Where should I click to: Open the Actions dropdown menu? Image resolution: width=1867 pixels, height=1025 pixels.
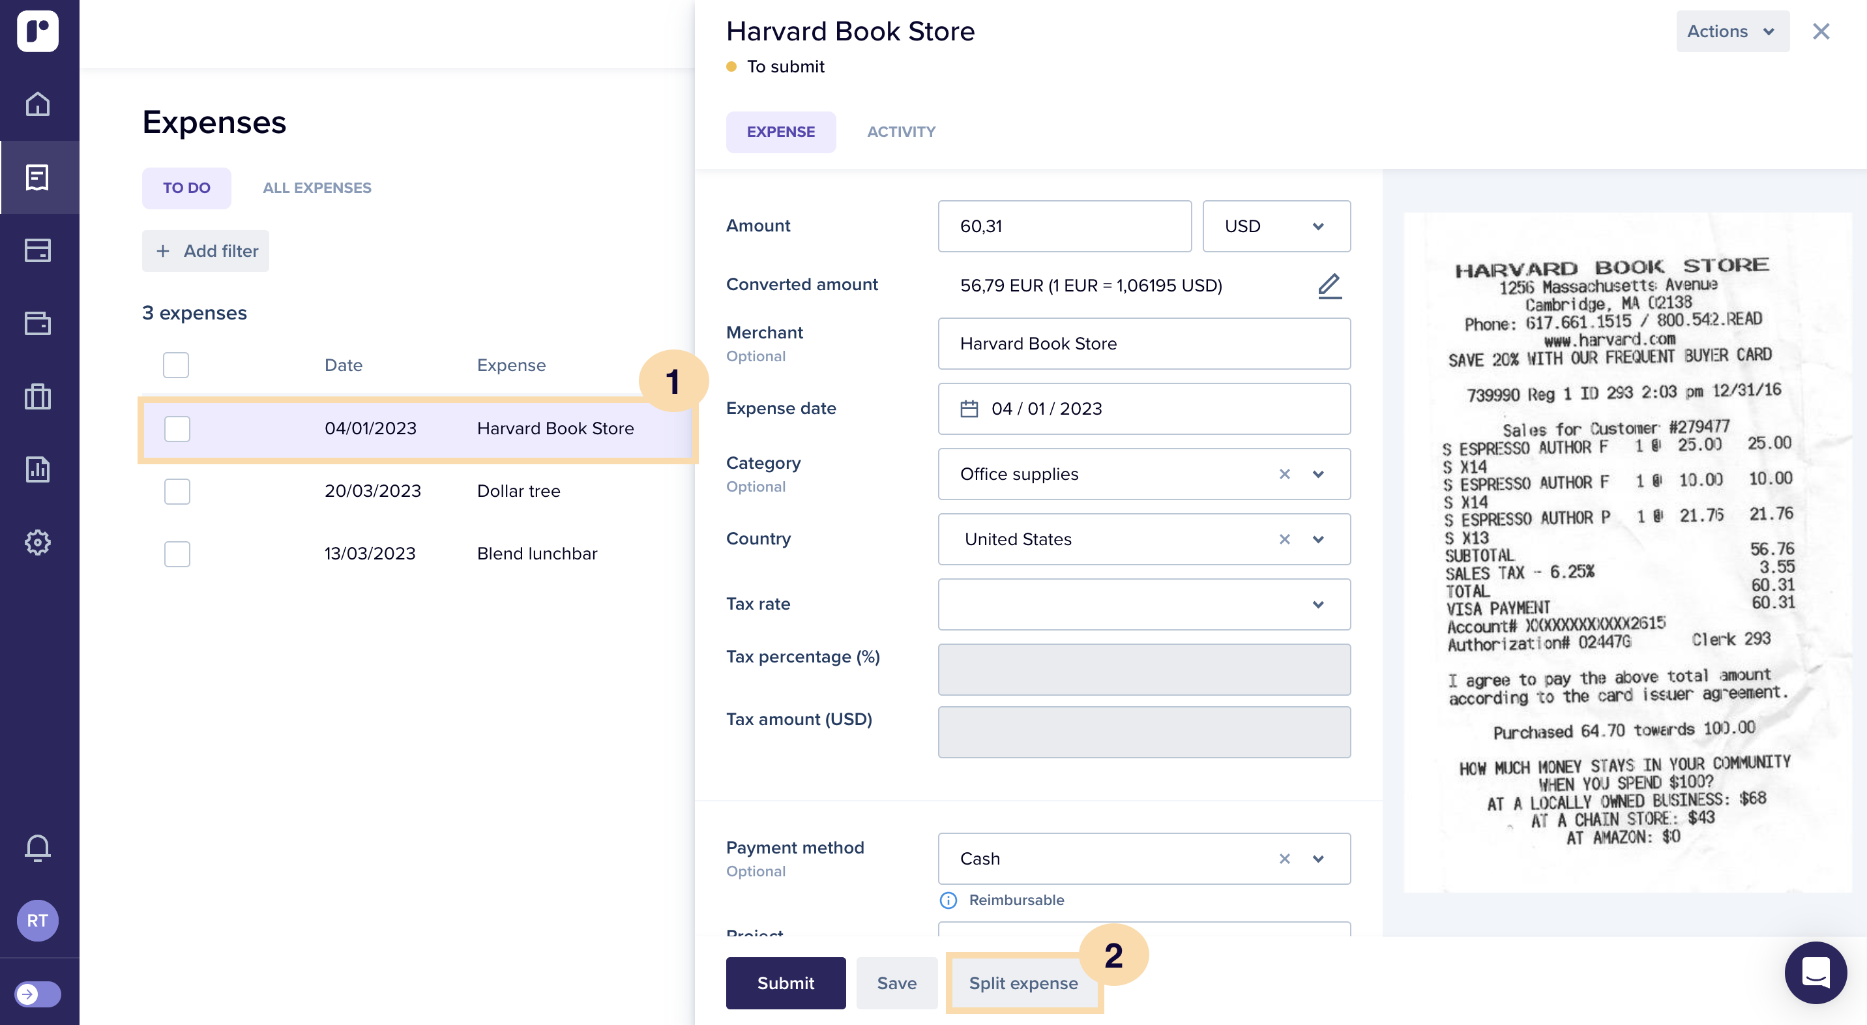click(1731, 31)
